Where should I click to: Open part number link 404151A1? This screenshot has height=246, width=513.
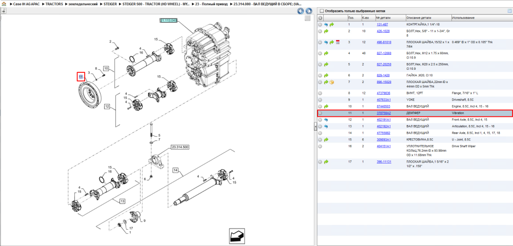pyautogui.click(x=384, y=147)
